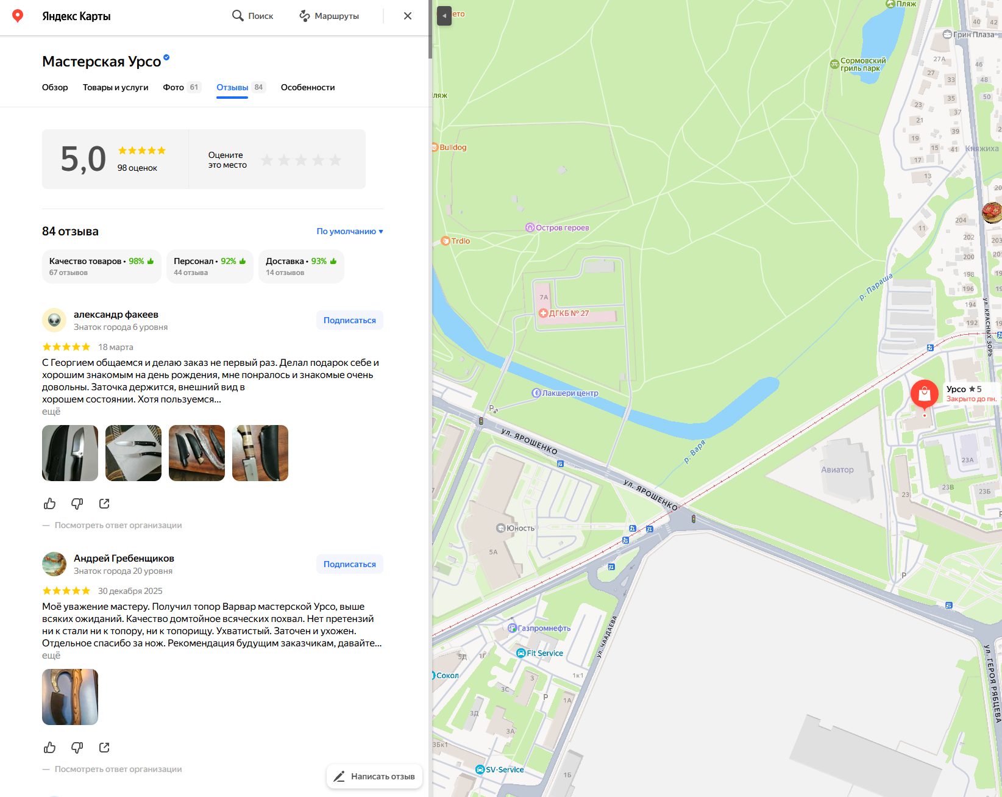
Task: Rate this place one star
Action: pos(267,160)
